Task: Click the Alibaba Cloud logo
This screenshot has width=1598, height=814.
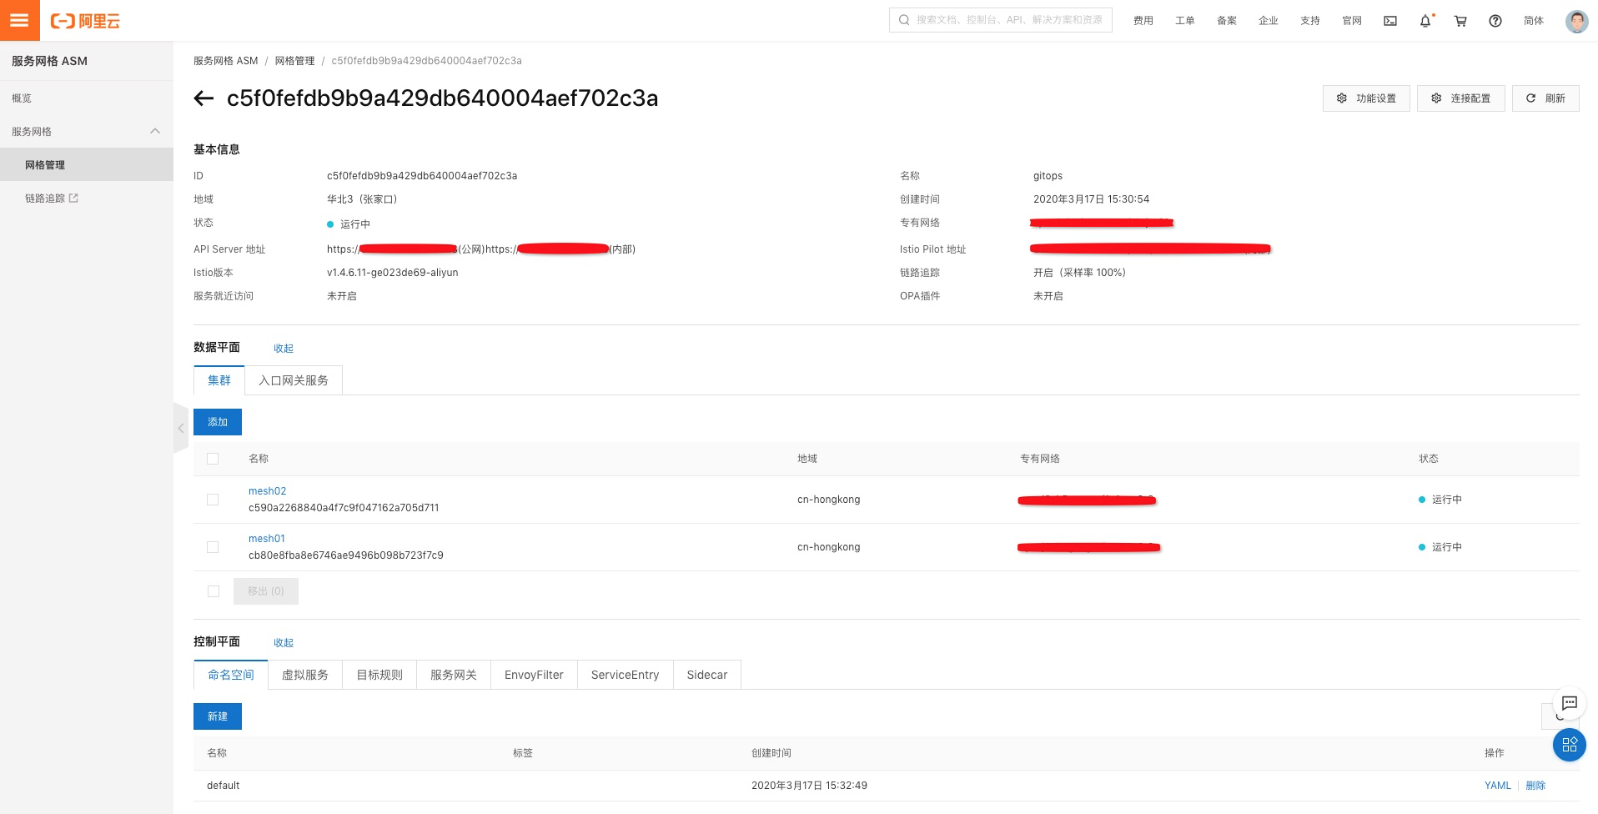Action: pyautogui.click(x=85, y=21)
